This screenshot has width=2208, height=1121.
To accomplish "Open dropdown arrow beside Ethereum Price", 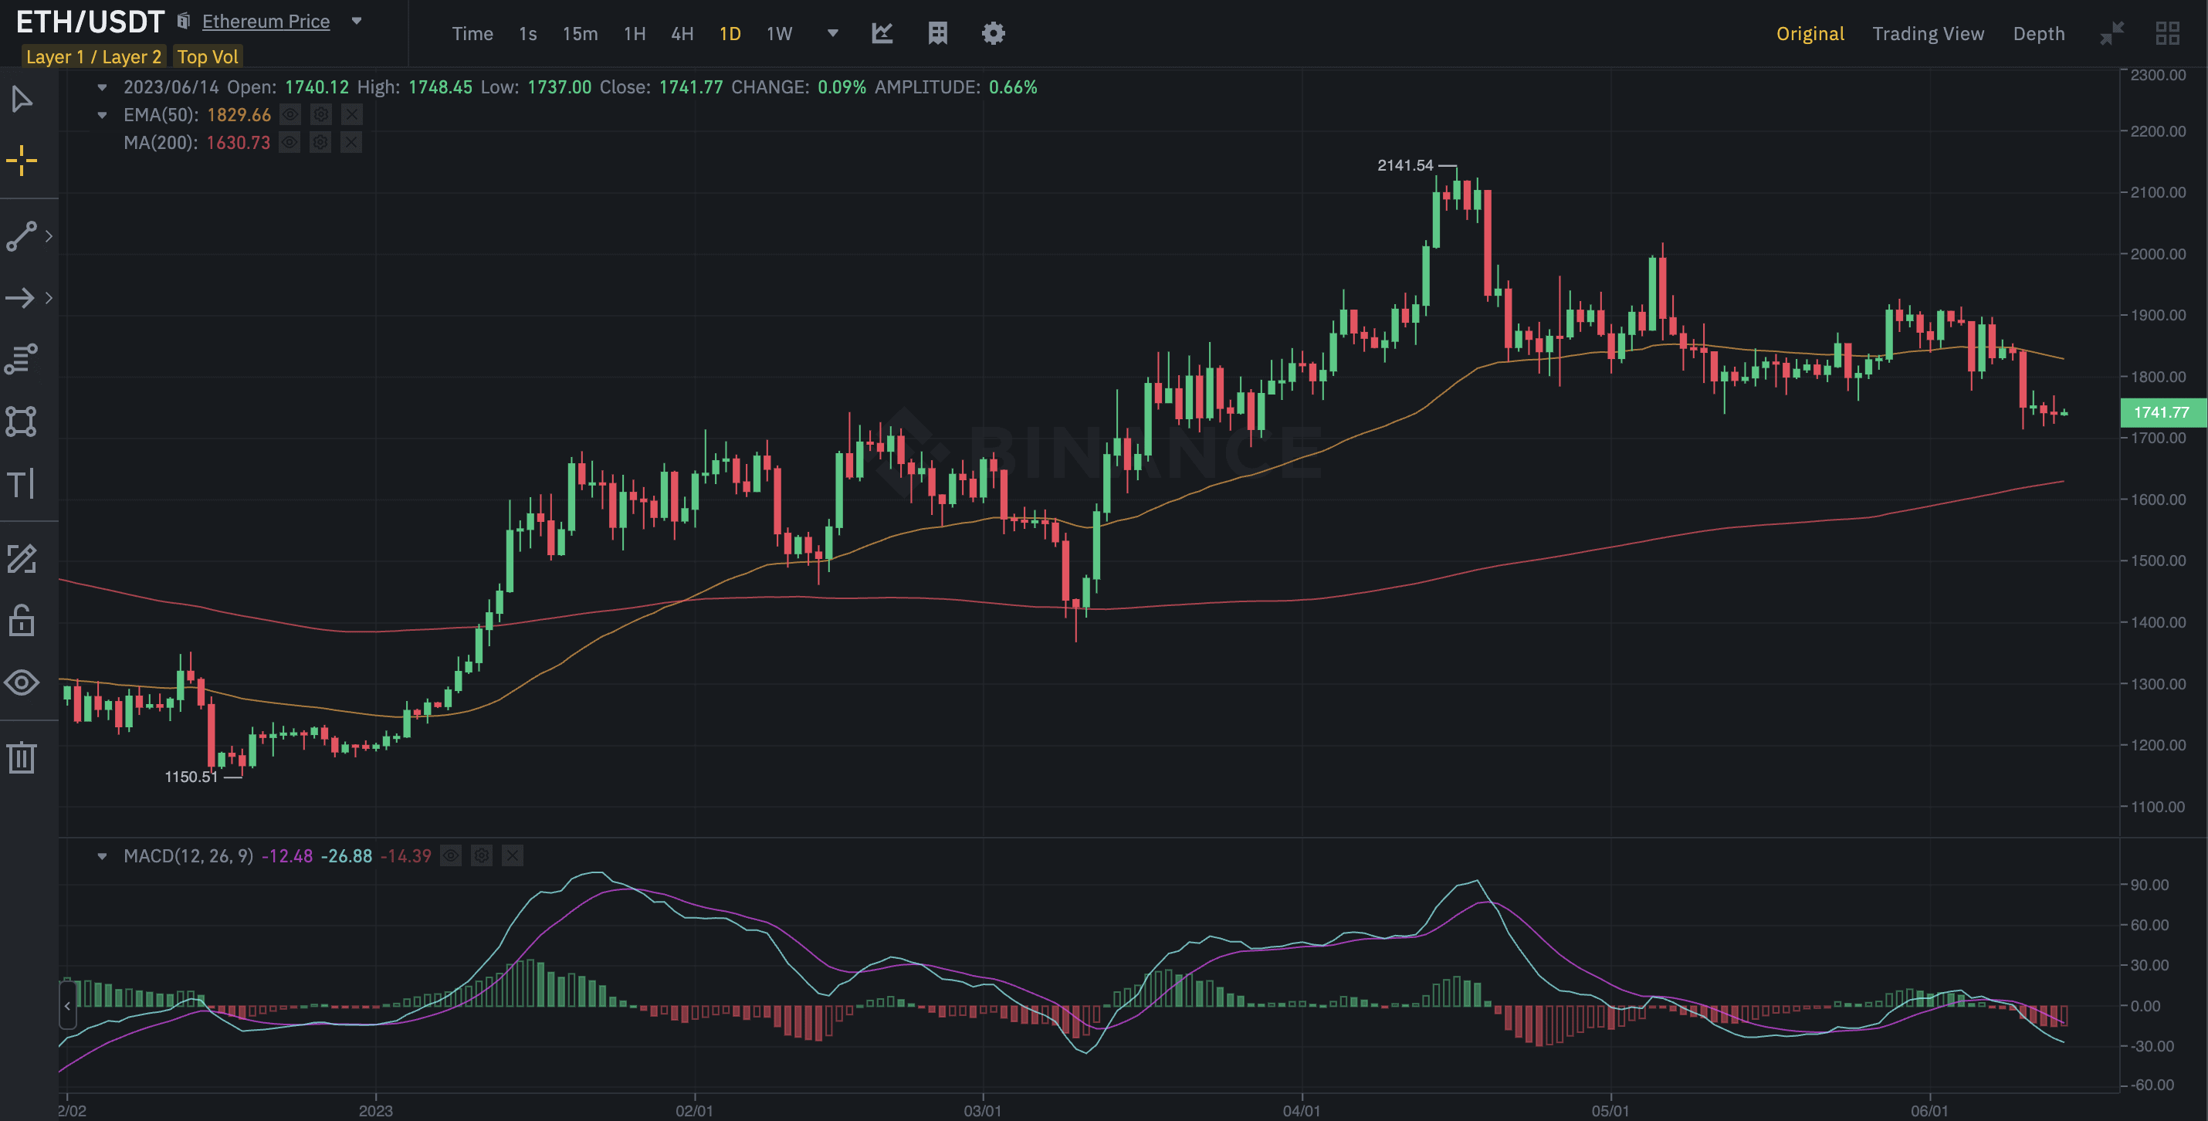I will point(357,22).
